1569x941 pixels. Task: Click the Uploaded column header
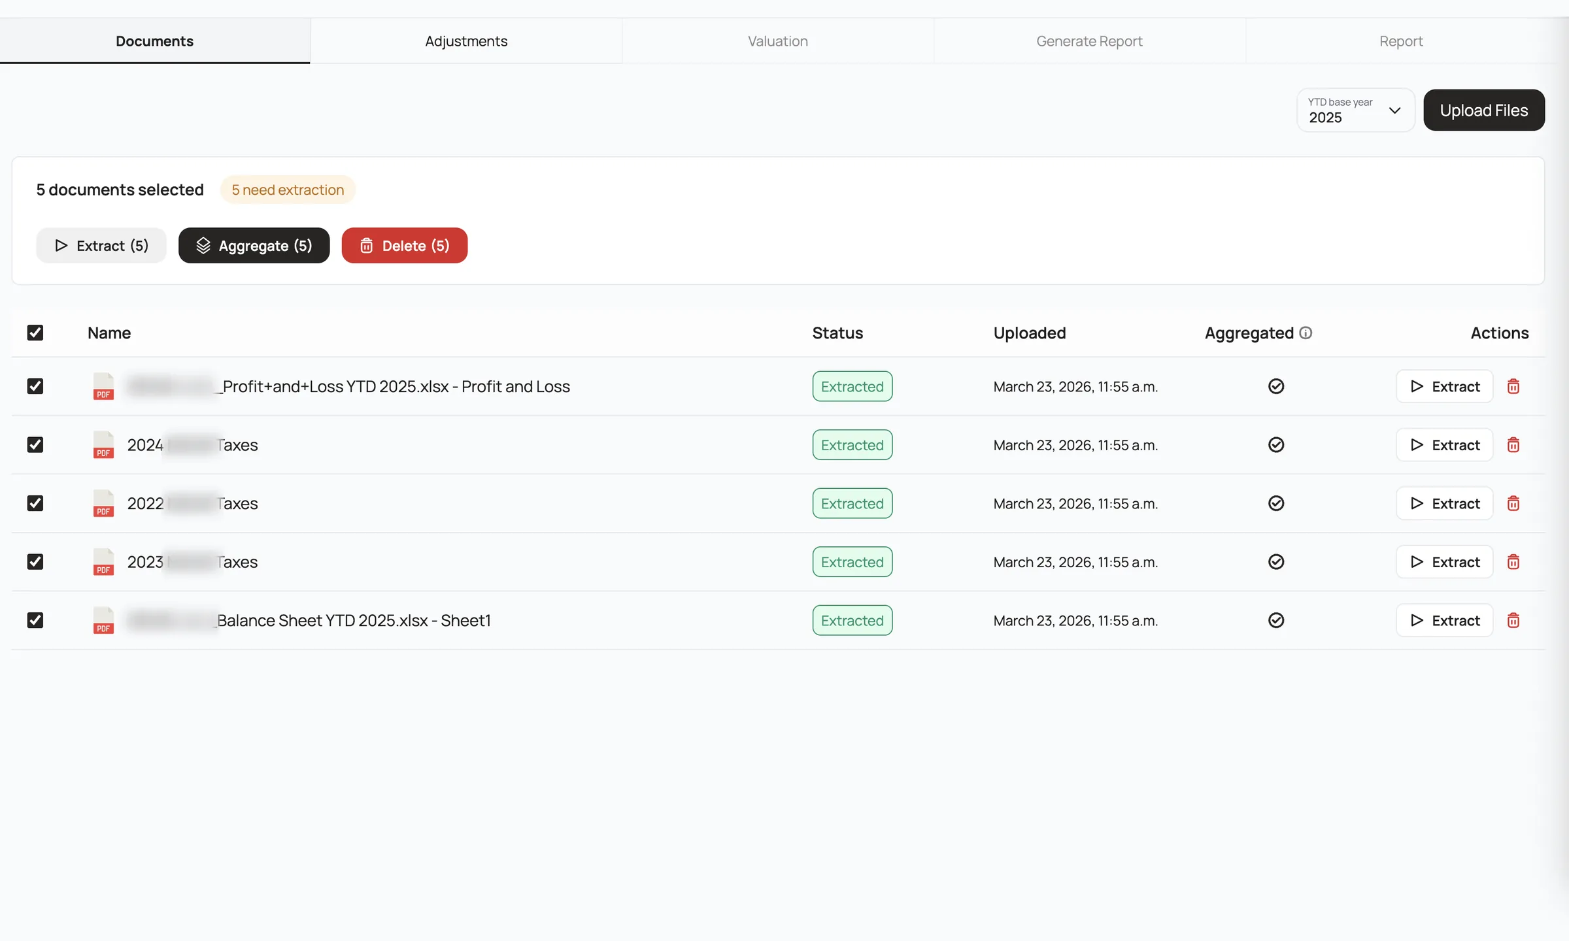click(1030, 333)
